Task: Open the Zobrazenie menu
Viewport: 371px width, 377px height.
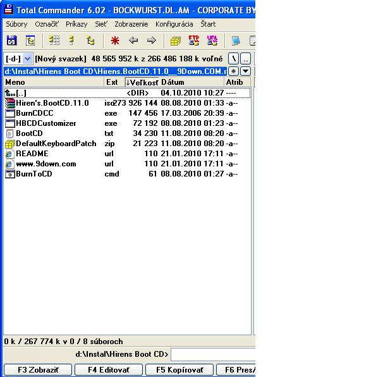Action: click(131, 24)
